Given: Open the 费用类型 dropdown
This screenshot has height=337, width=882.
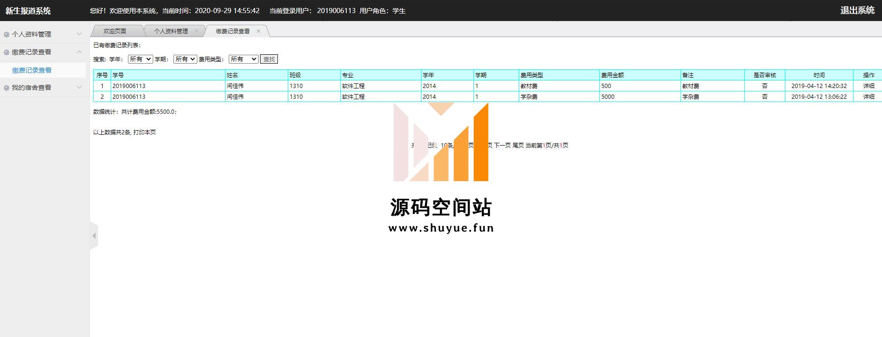Looking at the screenshot, I should 243,59.
